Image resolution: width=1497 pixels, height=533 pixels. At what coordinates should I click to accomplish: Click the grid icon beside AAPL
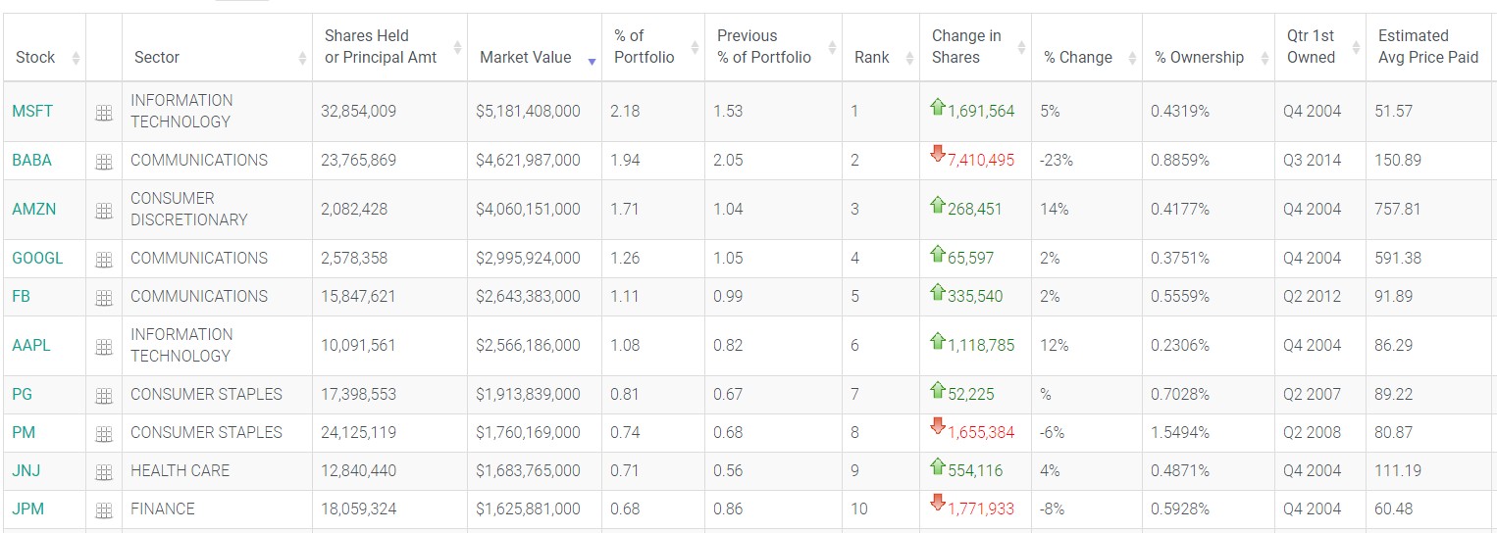[x=104, y=347]
